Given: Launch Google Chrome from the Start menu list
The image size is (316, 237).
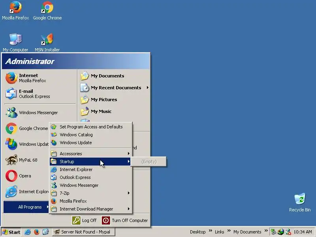Looking at the screenshot, I should pyautogui.click(x=26, y=128).
